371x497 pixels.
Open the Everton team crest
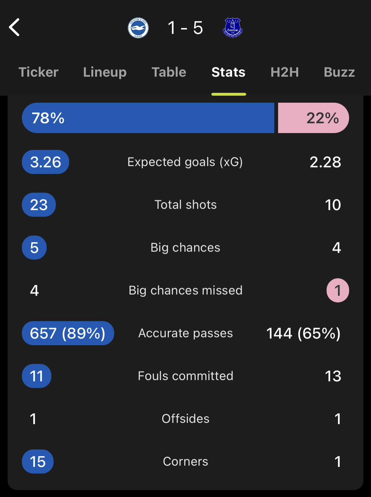[233, 28]
